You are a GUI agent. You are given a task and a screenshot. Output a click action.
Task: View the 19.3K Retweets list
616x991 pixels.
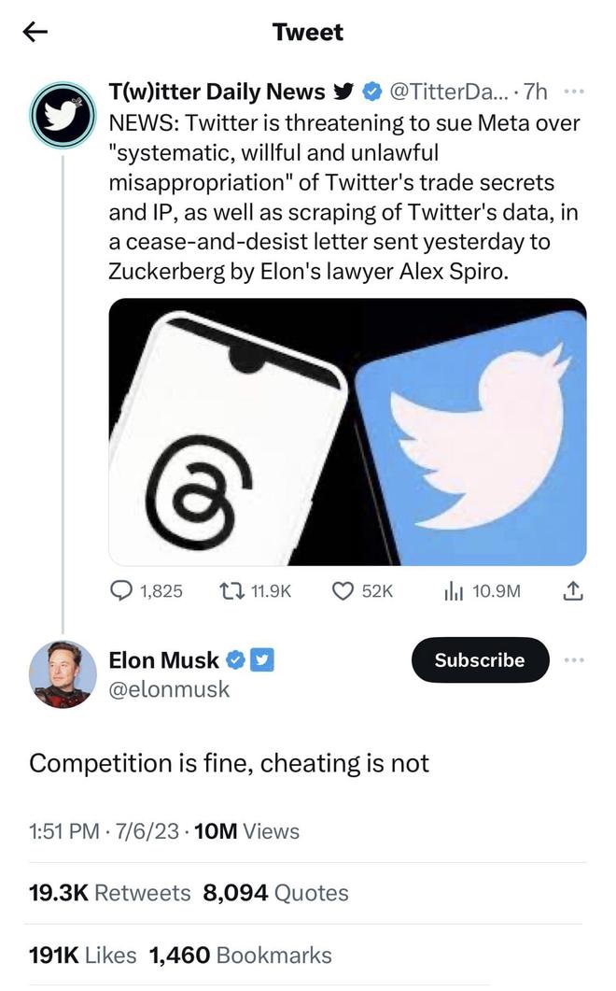(110, 893)
